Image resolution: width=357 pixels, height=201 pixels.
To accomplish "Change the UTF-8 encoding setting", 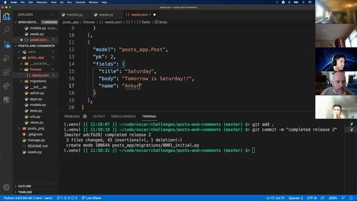I will click(x=311, y=198).
